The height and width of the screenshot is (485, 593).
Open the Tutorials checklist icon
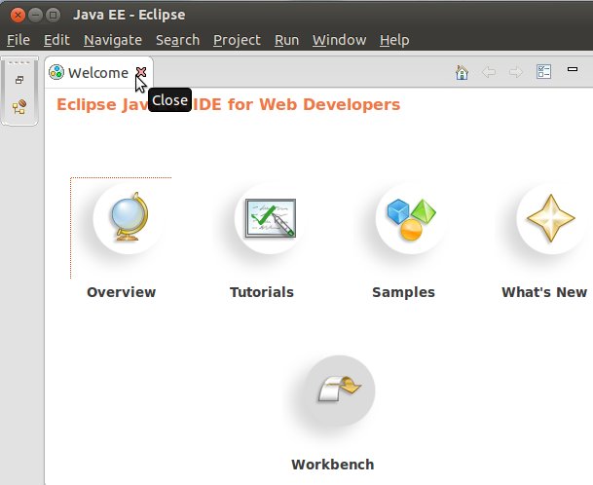pos(270,218)
